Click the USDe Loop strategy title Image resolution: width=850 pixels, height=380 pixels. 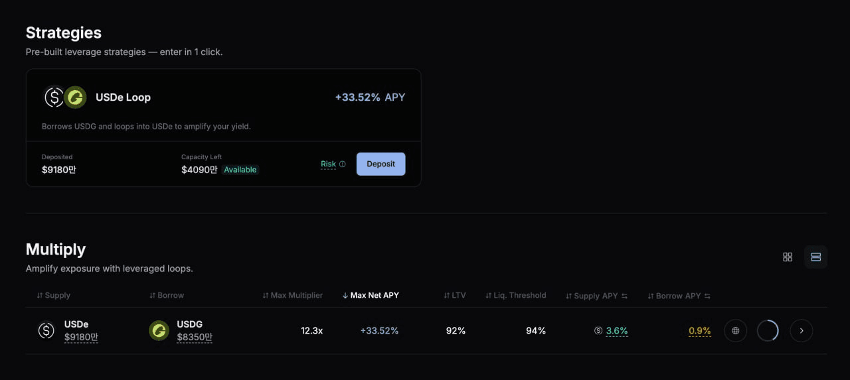tap(123, 97)
